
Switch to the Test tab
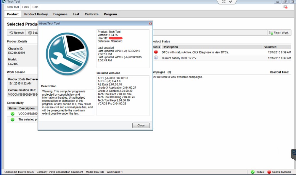tap(76, 14)
